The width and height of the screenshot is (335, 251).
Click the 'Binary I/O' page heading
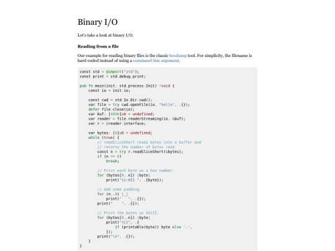[97, 22]
